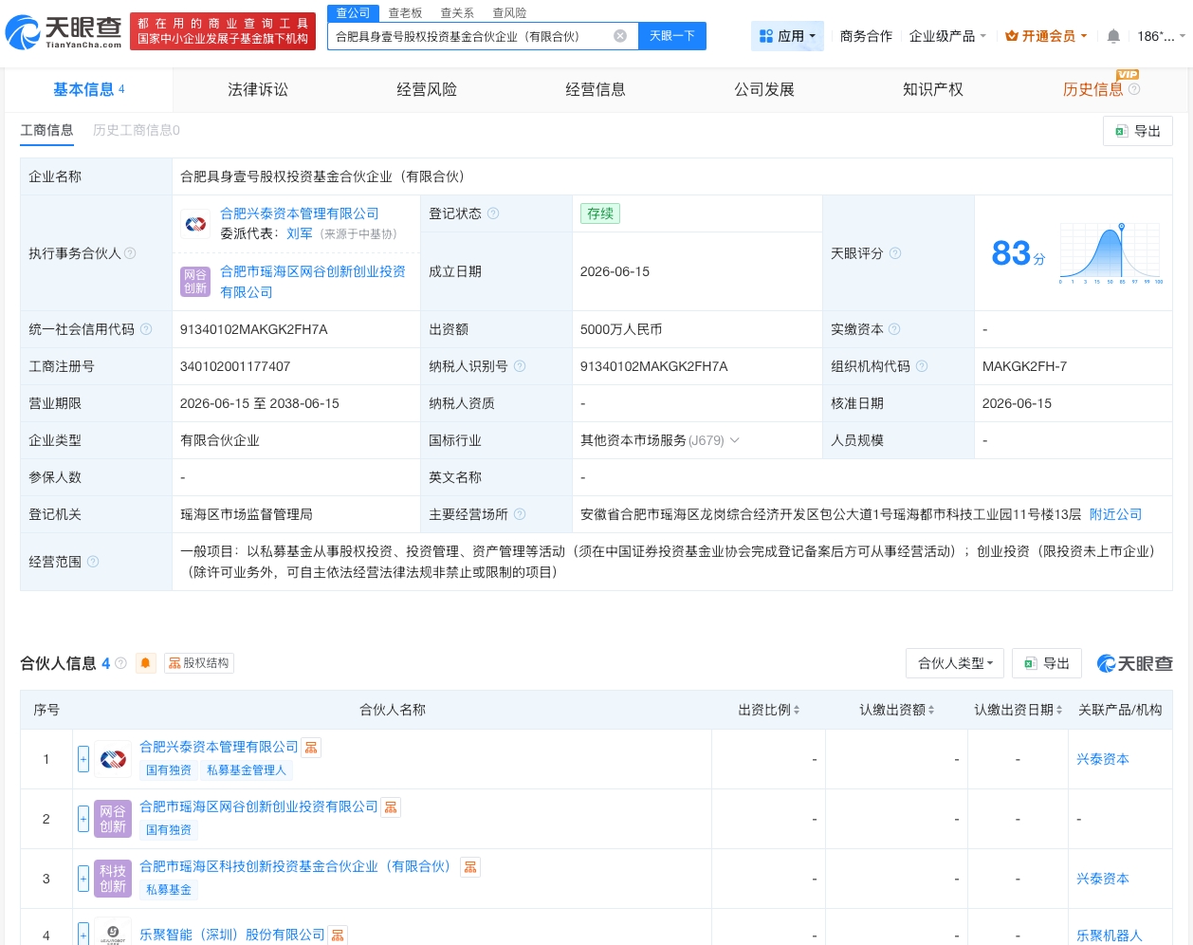The width and height of the screenshot is (1193, 945).
Task: Click help icon next to 统一社会信用代码
Action: coord(146,329)
